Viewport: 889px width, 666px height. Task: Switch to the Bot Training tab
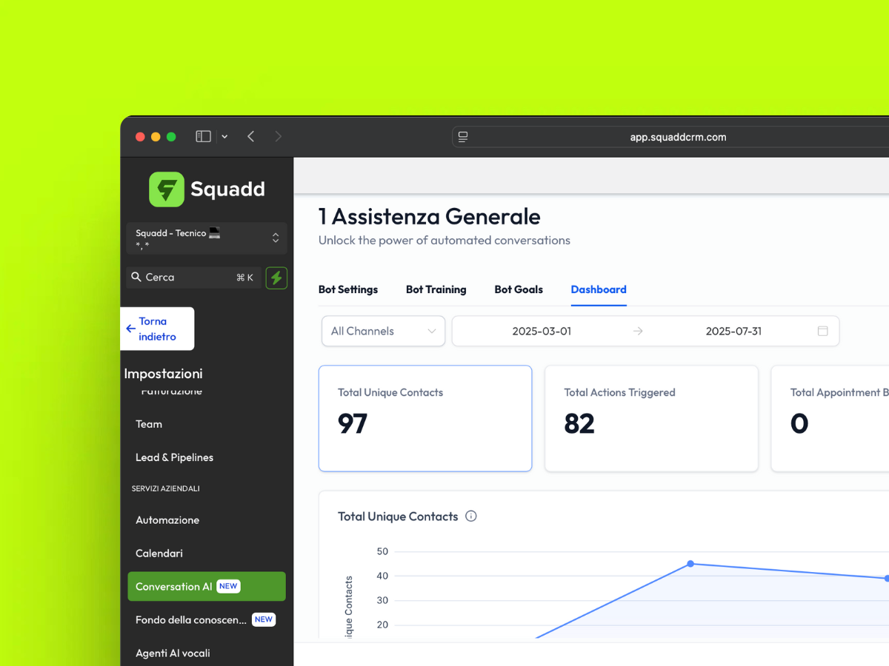pyautogui.click(x=436, y=289)
